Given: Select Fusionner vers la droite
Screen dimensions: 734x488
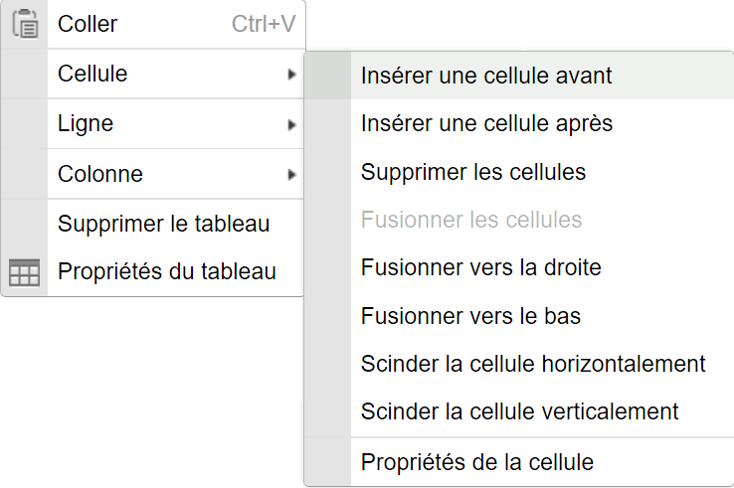Looking at the screenshot, I should (481, 268).
